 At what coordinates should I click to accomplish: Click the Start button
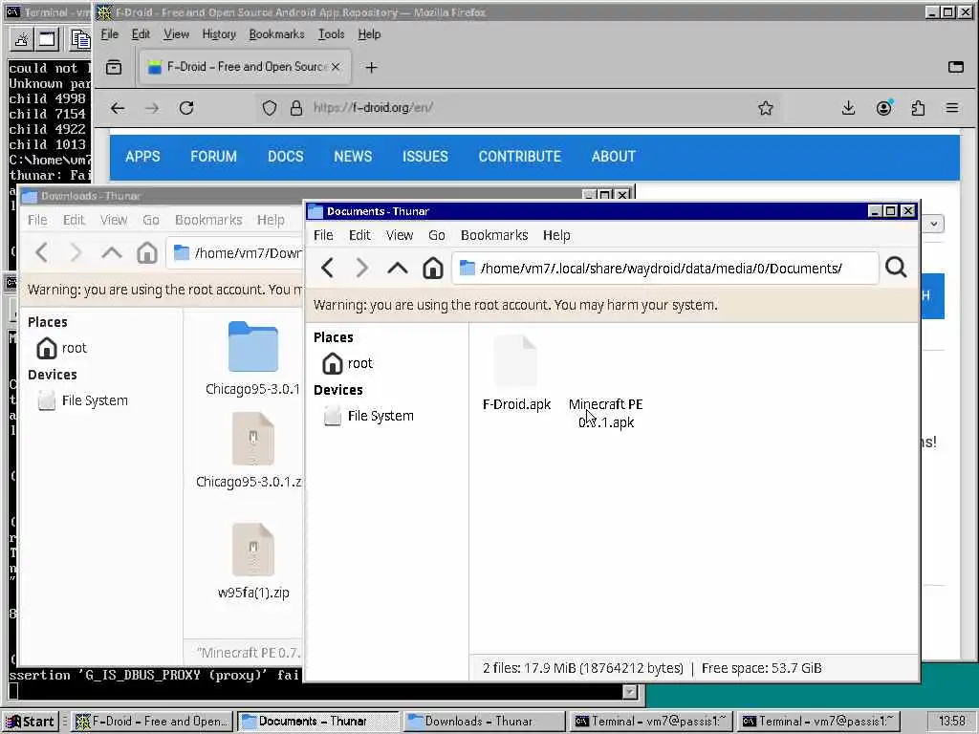click(x=32, y=722)
